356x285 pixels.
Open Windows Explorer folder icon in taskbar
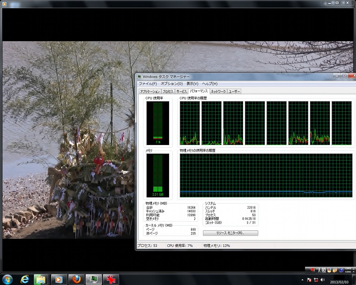pos(41,279)
